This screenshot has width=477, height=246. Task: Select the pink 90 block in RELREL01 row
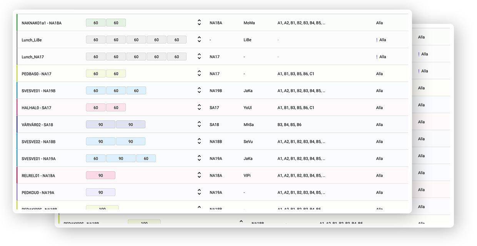pyautogui.click(x=100, y=176)
